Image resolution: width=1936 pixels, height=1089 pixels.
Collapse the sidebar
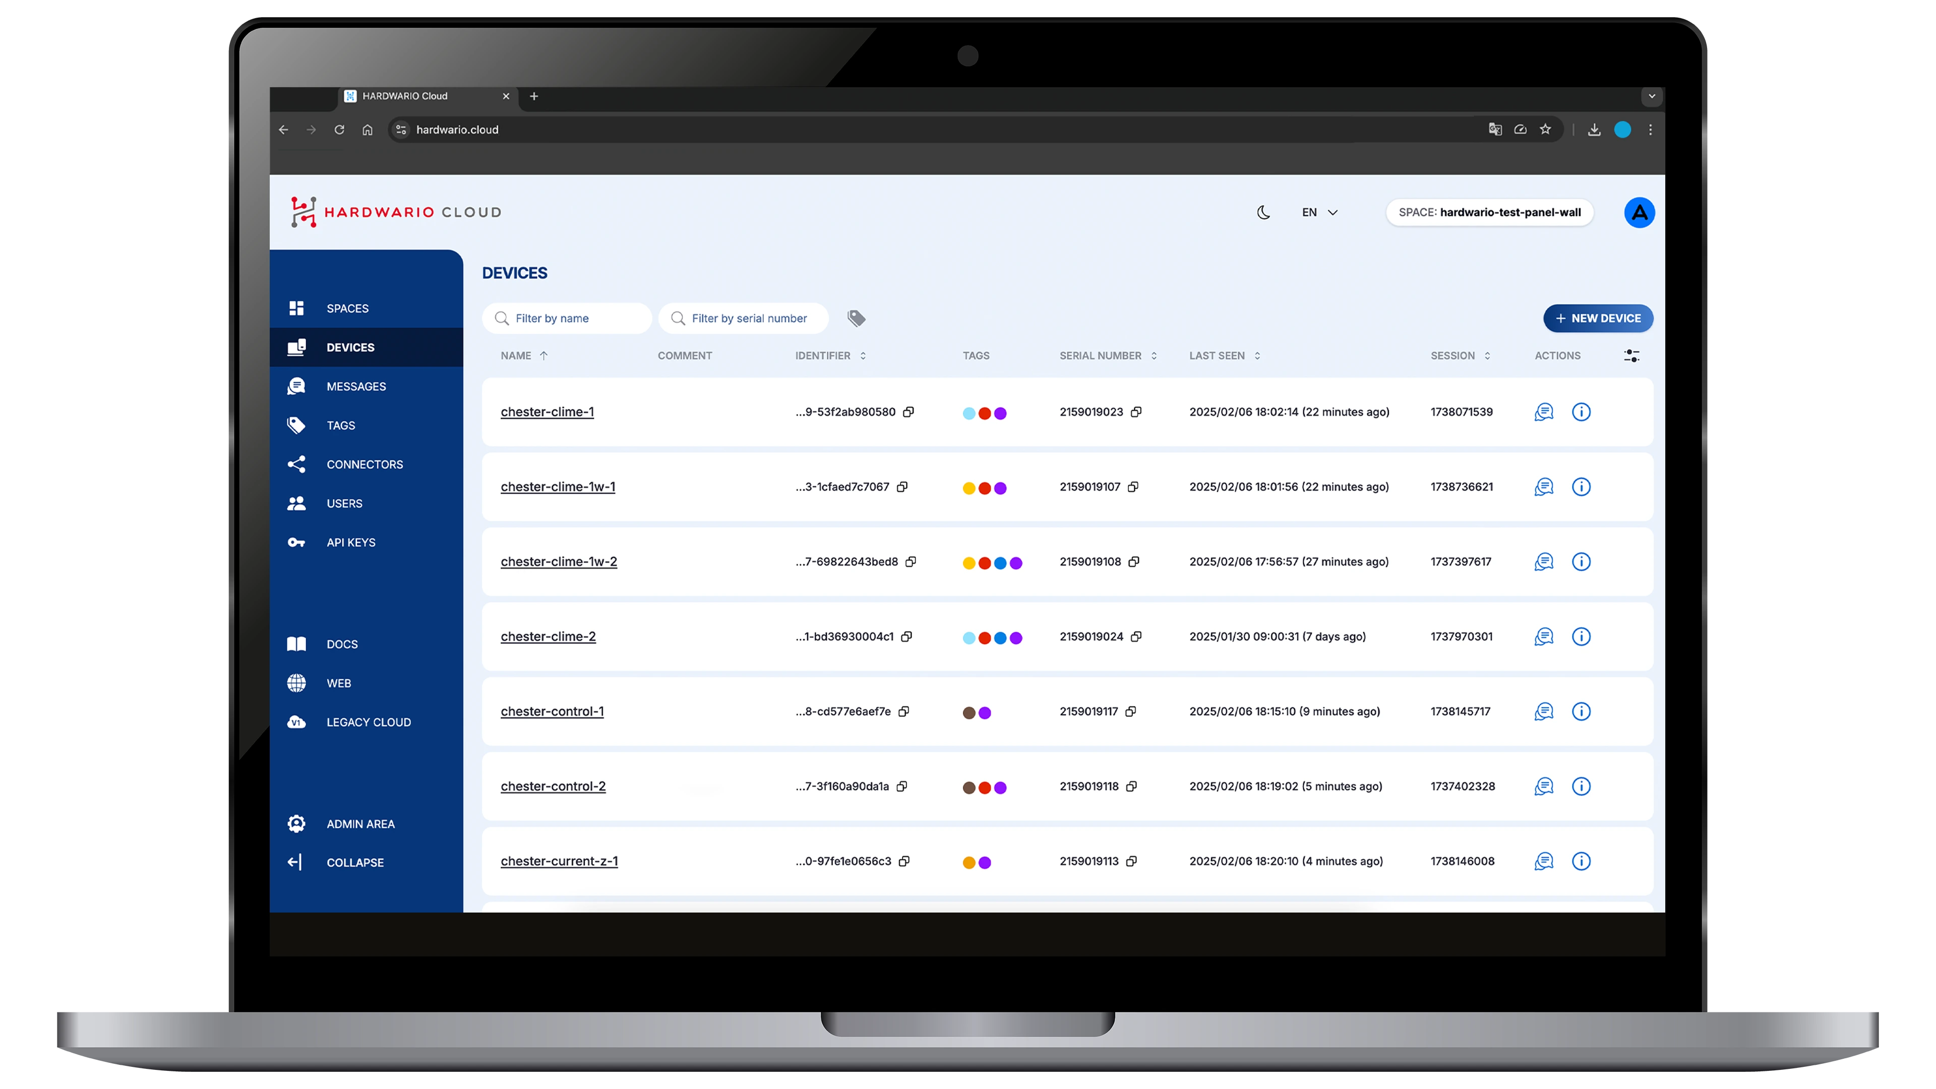[366, 863]
